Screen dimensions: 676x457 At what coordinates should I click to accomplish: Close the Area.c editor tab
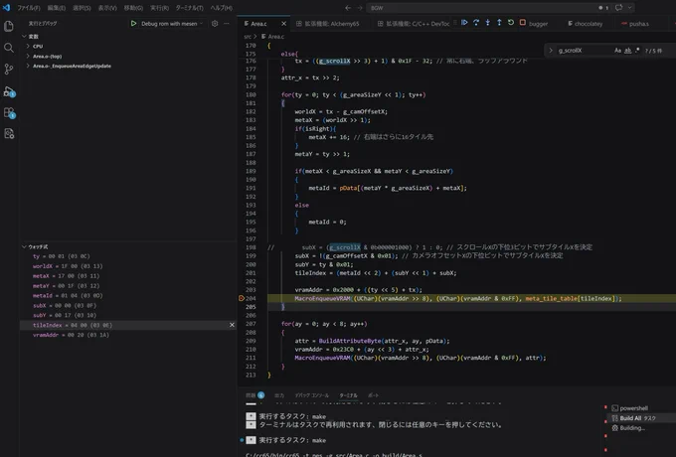point(283,24)
